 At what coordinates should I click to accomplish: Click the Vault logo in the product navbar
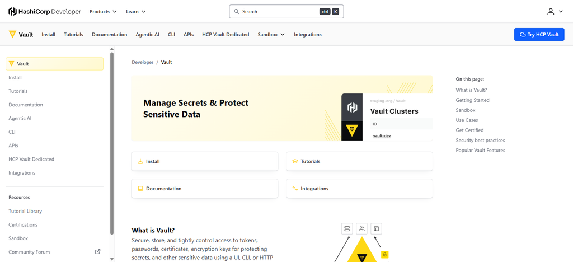(x=21, y=34)
